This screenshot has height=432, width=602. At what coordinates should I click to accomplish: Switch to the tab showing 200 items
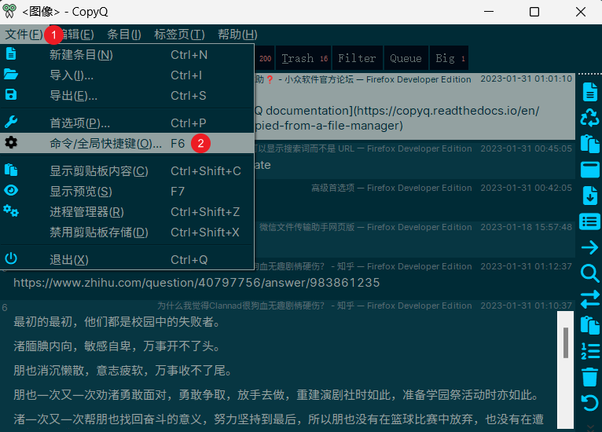265,58
